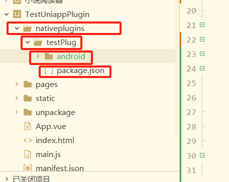Image resolution: width=229 pixels, height=182 pixels.
Task: Click the manifest.json gear icon
Action: coord(28,167)
